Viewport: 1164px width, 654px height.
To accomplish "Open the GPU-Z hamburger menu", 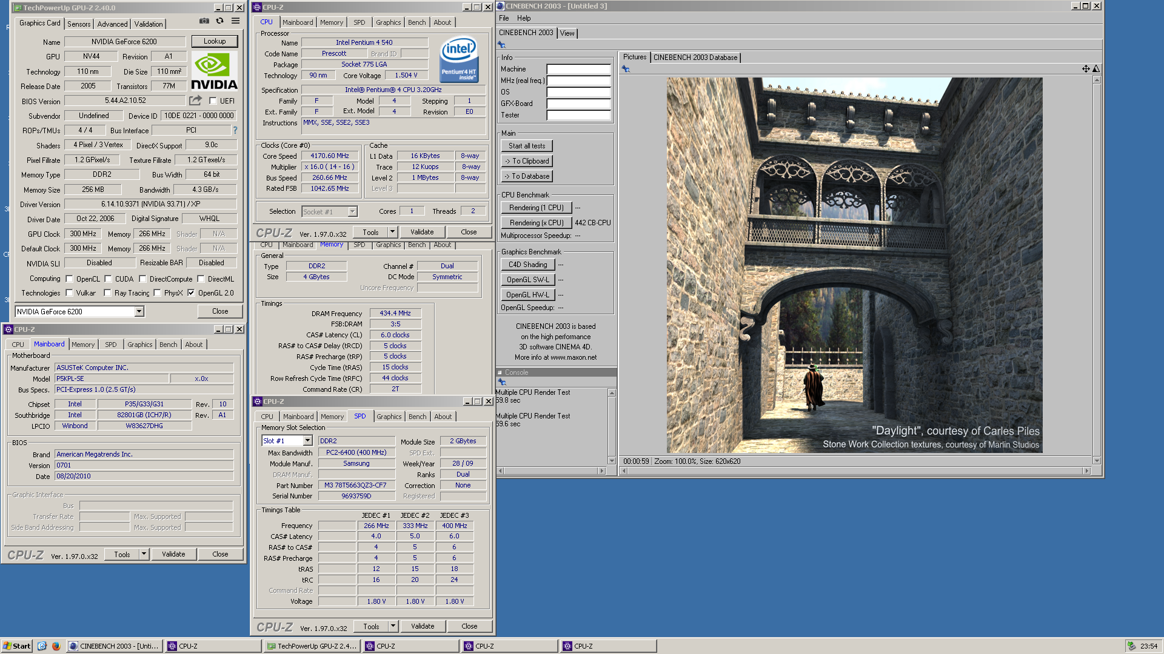I will coord(235,21).
